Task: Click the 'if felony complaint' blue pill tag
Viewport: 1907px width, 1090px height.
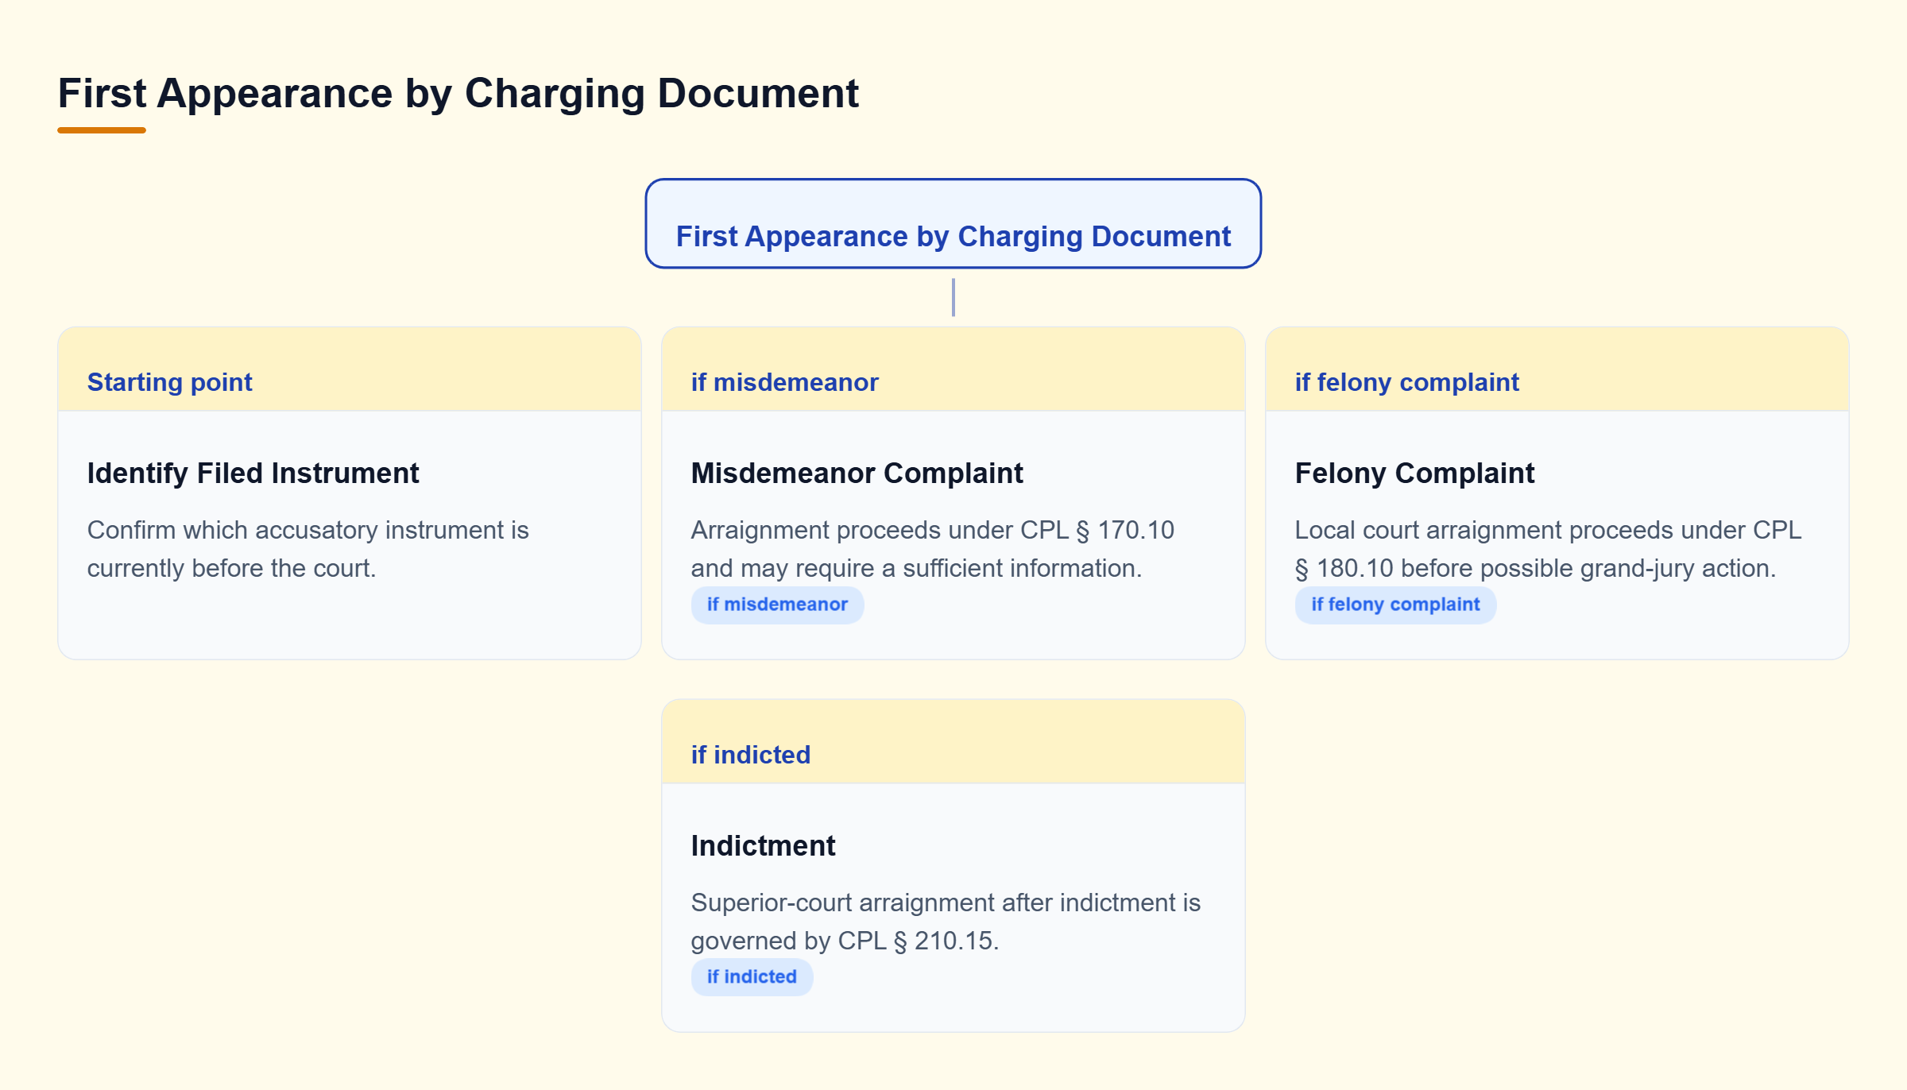Action: coord(1395,605)
